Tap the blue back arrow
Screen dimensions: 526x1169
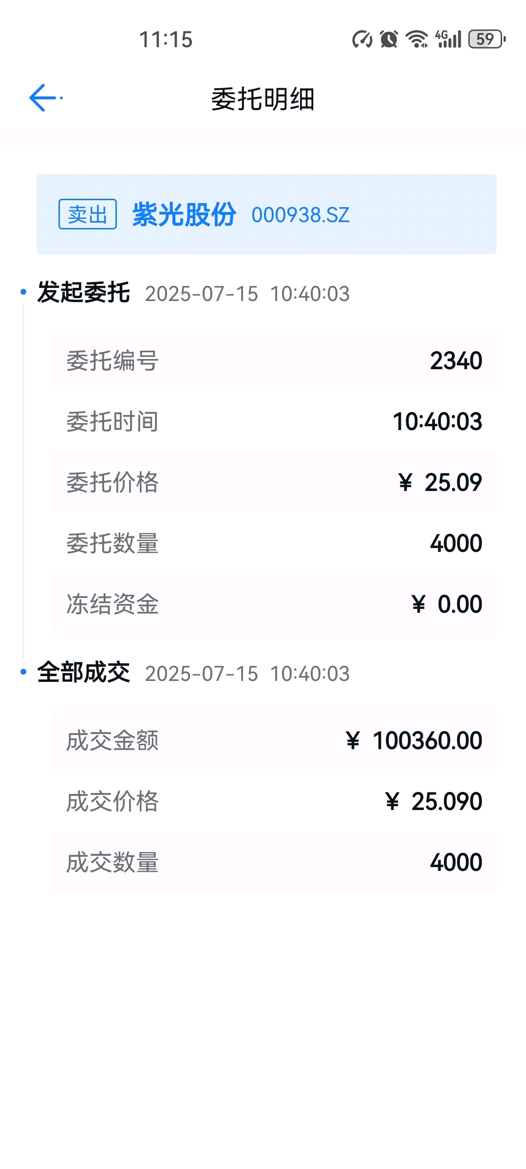pyautogui.click(x=46, y=98)
